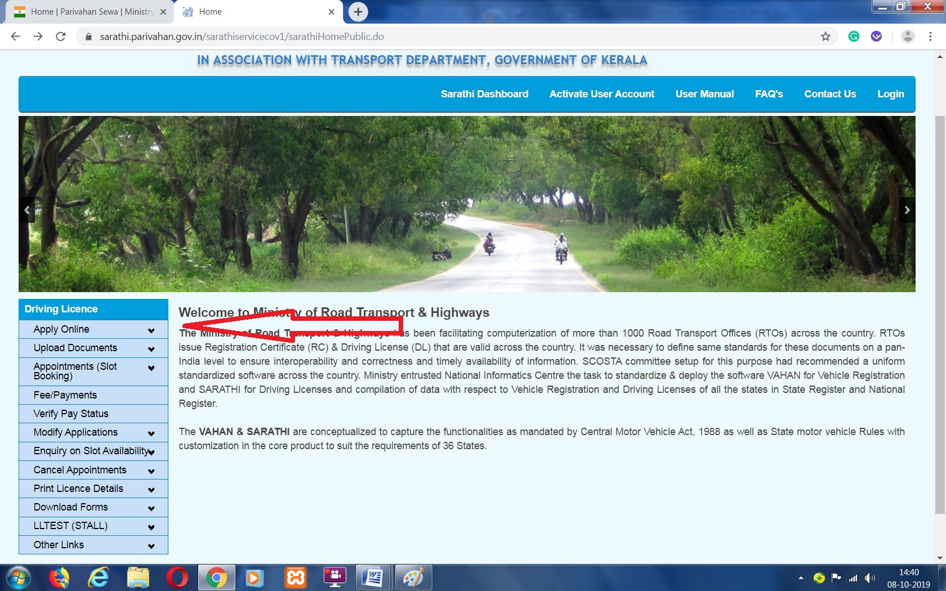Expand the Download Forms section
This screenshot has height=591, width=946.
tap(93, 507)
